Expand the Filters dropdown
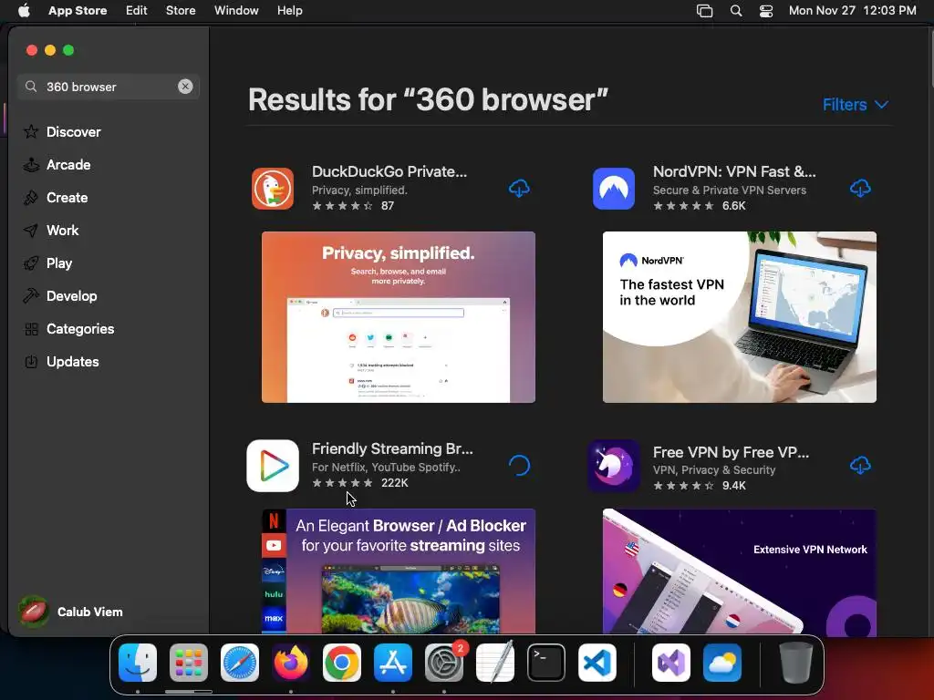934x700 pixels. pyautogui.click(x=856, y=105)
